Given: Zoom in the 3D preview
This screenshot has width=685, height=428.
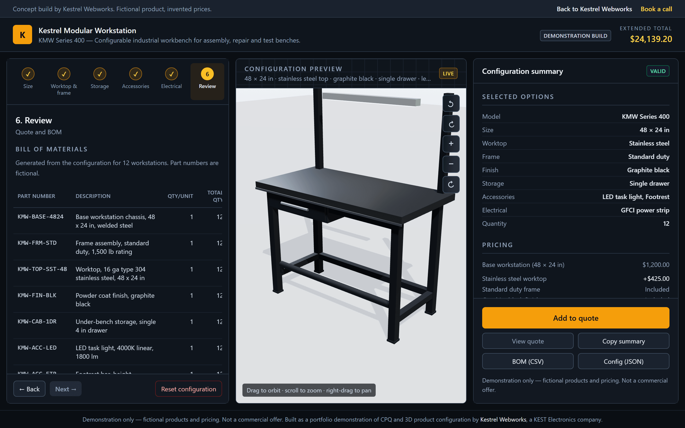Looking at the screenshot, I should pyautogui.click(x=451, y=144).
